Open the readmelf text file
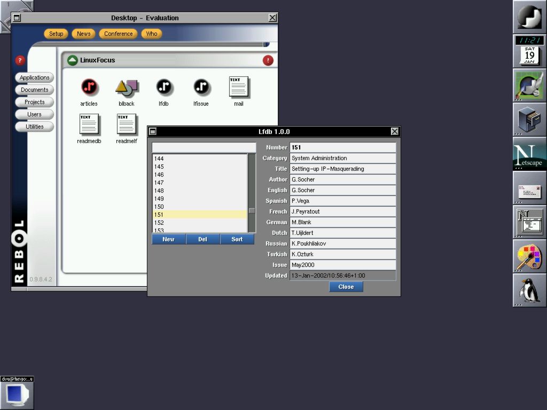547x410 pixels. click(x=126, y=124)
